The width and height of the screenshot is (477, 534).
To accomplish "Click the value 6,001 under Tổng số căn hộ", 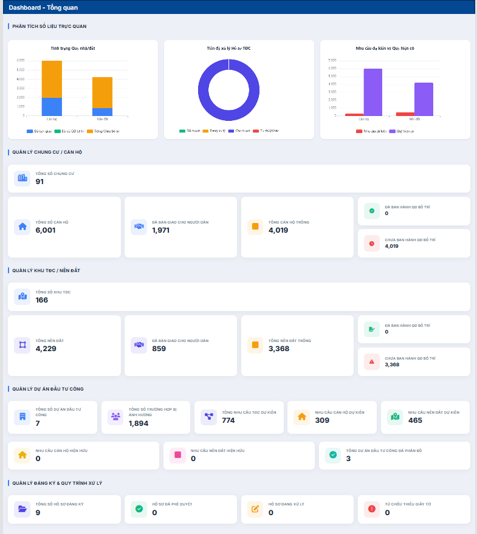I will tap(46, 230).
